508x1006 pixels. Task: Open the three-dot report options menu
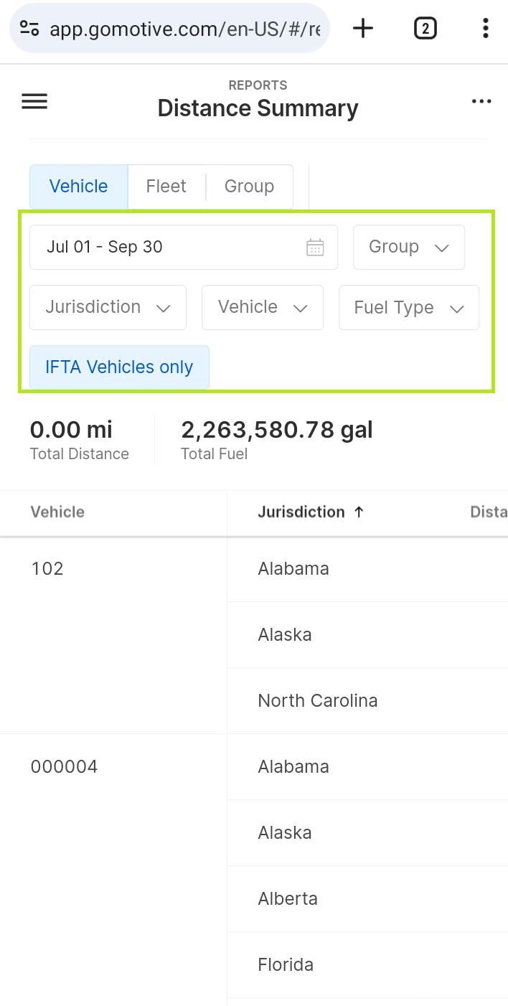[x=481, y=102]
